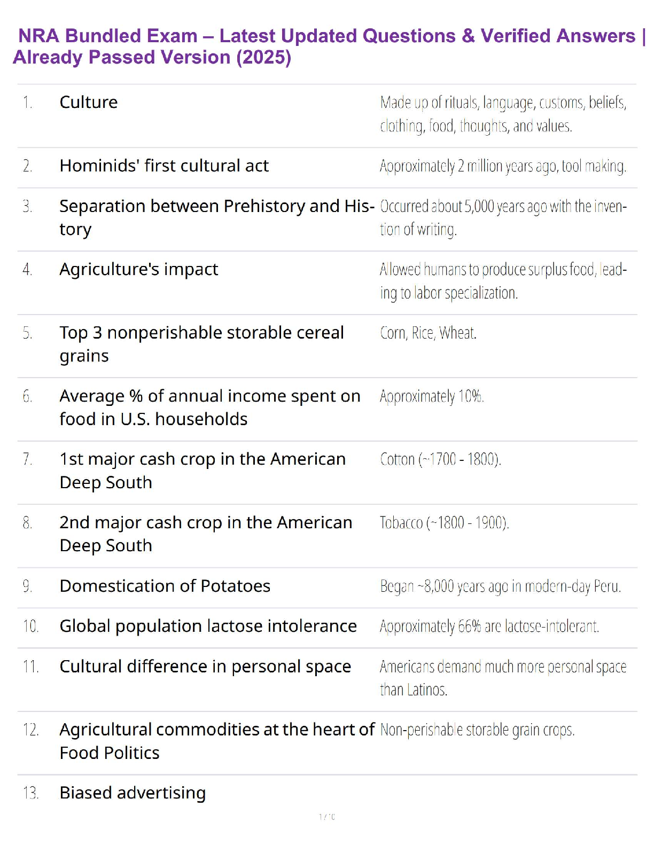Click the "Corn, Rice, Wheat." answer

coord(428,333)
